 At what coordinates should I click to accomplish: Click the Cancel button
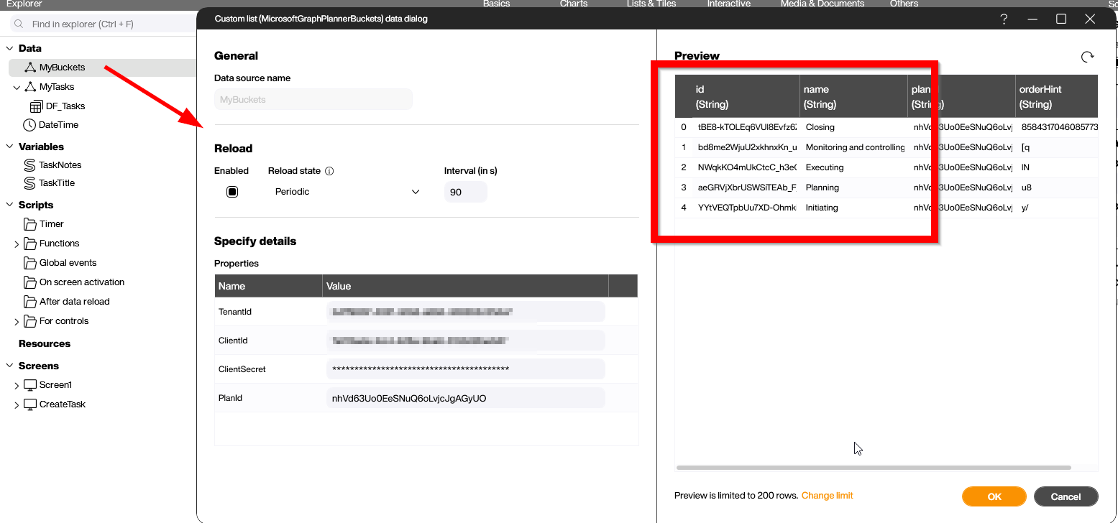tap(1066, 496)
